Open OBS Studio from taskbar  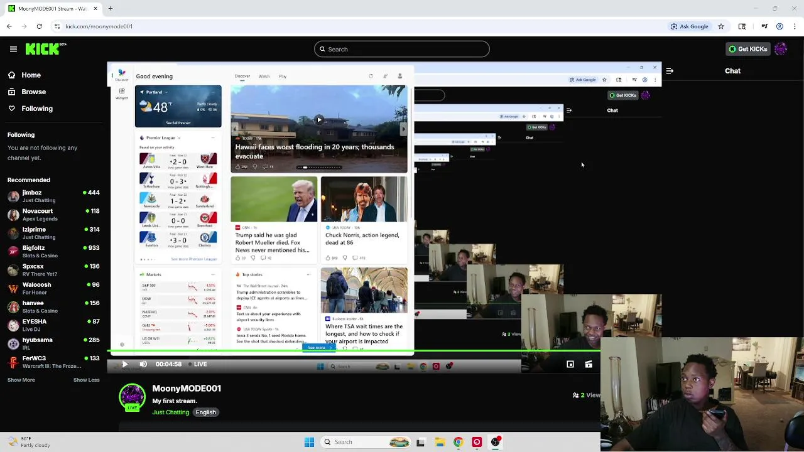[496, 442]
